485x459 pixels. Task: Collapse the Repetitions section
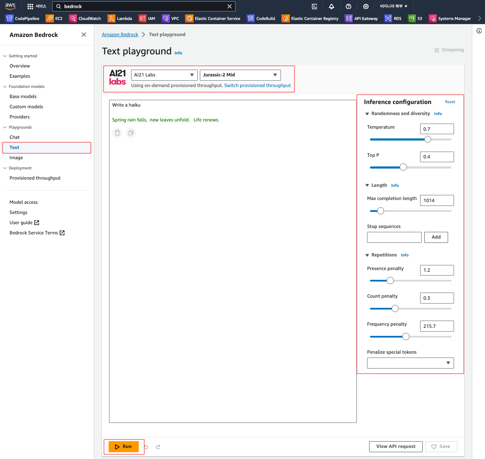367,255
